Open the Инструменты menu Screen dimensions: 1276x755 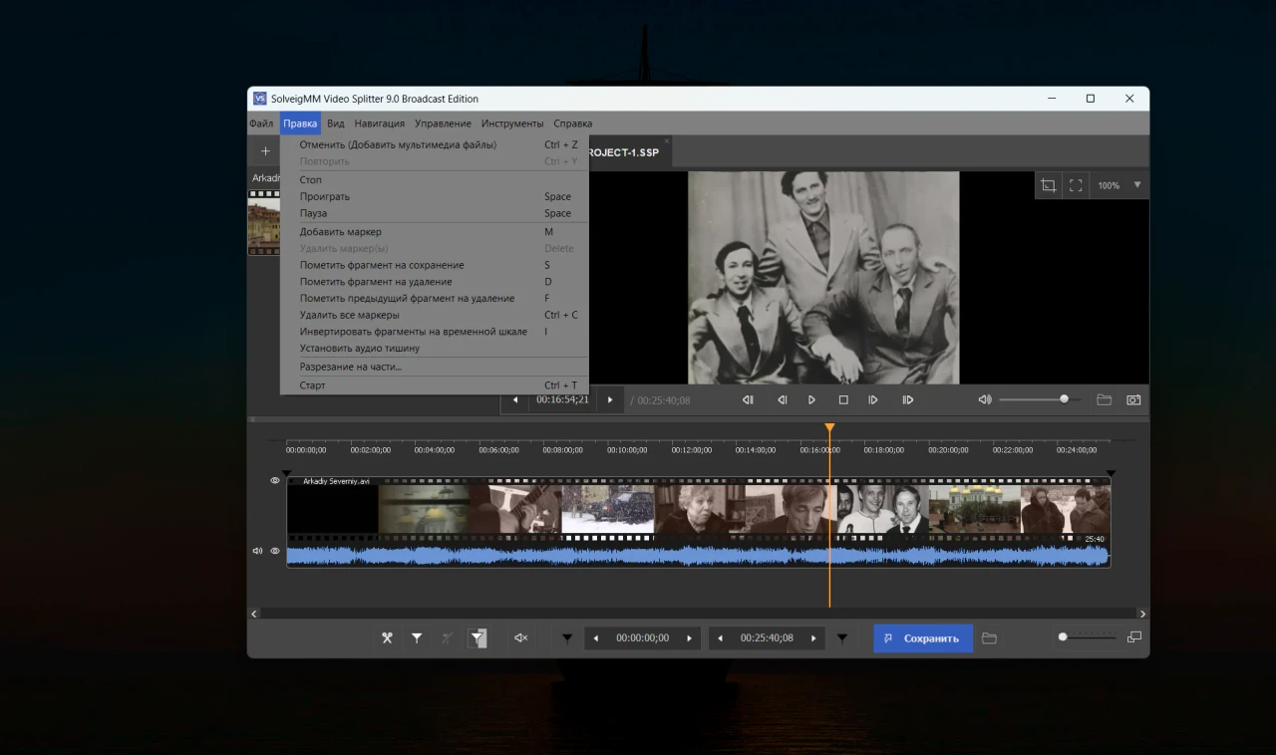[512, 124]
